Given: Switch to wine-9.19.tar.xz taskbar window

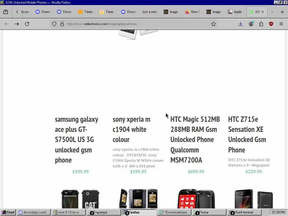Looking at the screenshot, I should pos(69,212).
